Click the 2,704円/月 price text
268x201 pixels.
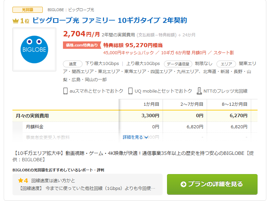(81, 34)
